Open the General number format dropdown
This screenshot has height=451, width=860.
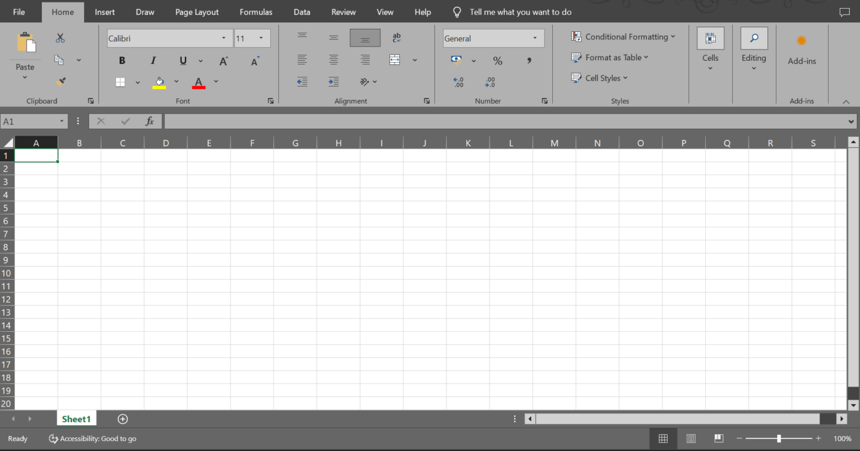pos(535,38)
